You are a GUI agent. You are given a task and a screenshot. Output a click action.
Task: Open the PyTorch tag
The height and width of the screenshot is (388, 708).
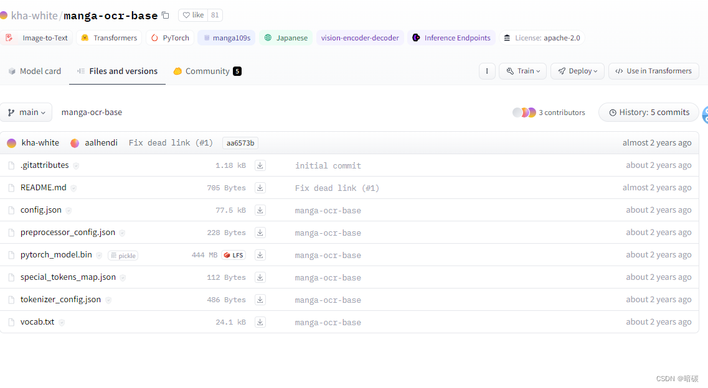[170, 38]
